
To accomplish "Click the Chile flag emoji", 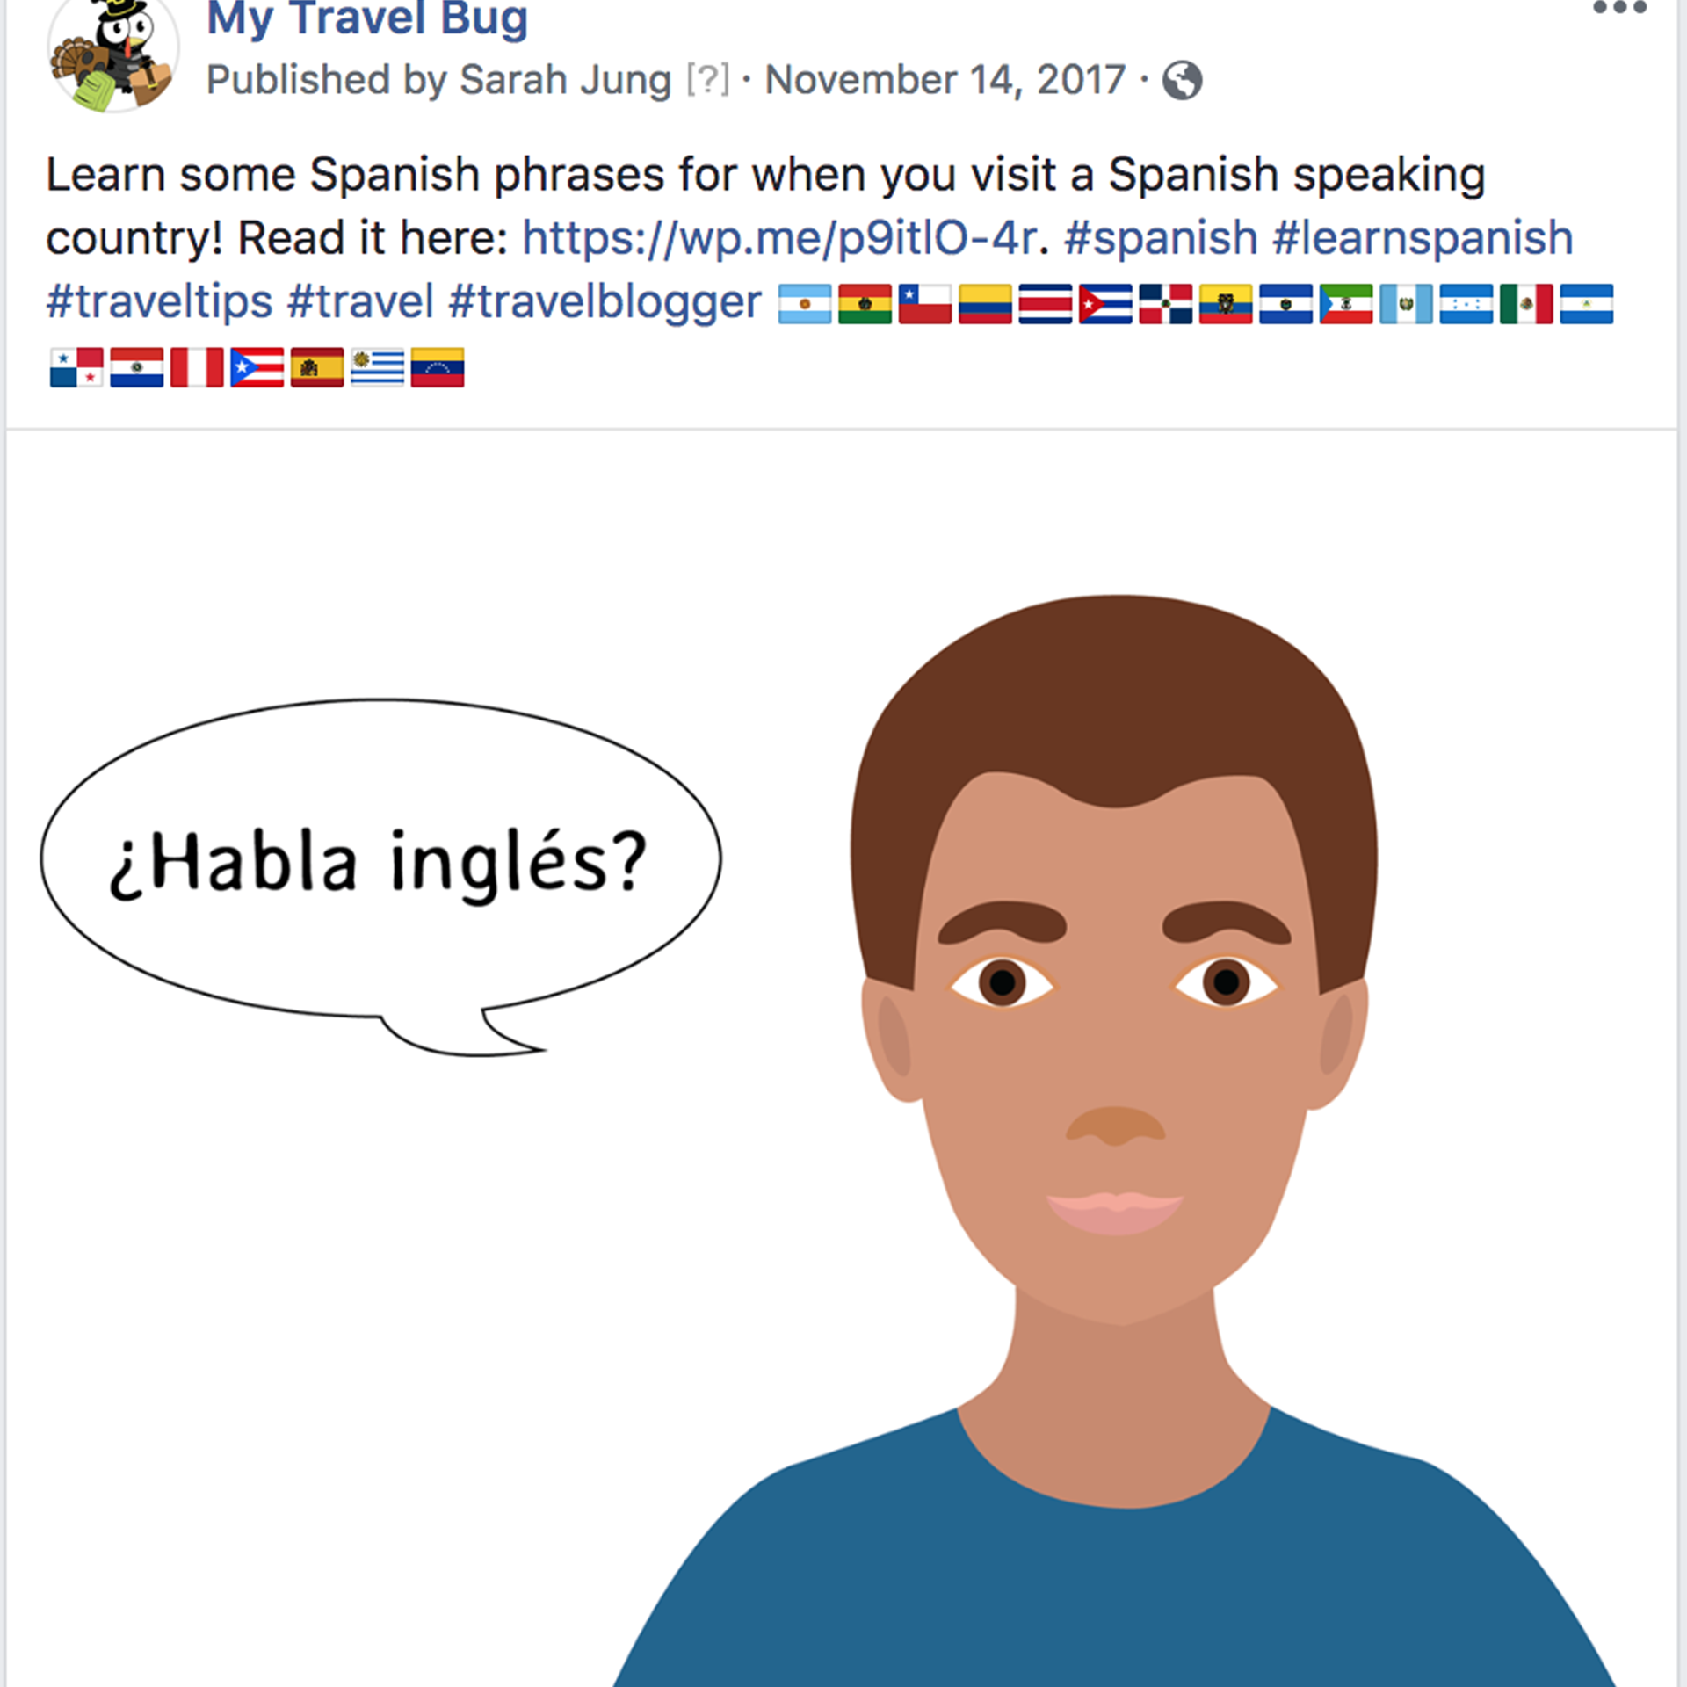I will pyautogui.click(x=925, y=304).
